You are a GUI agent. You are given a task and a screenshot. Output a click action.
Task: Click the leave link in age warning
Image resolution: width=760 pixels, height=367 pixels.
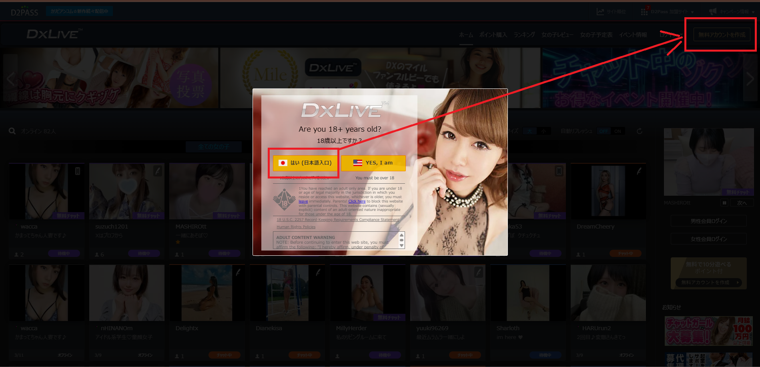[x=303, y=201]
